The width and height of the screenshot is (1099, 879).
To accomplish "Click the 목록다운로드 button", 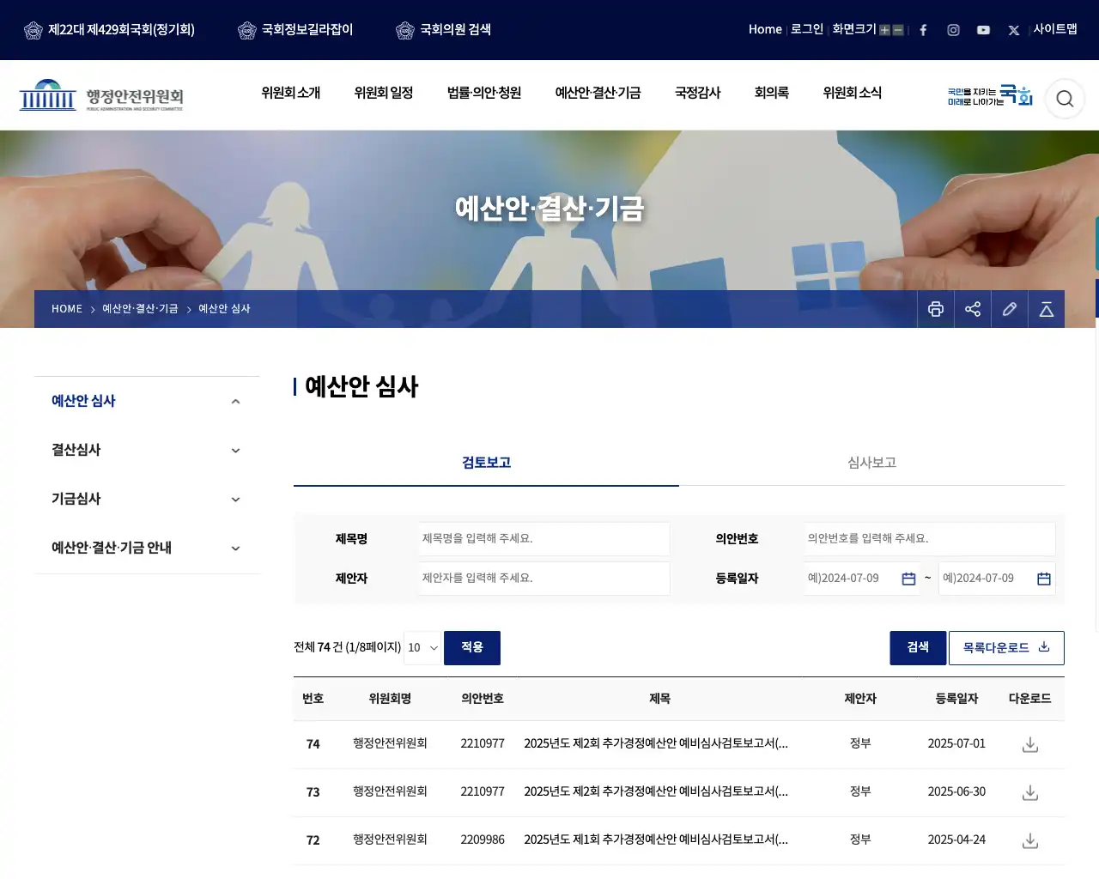I will pos(1006,648).
